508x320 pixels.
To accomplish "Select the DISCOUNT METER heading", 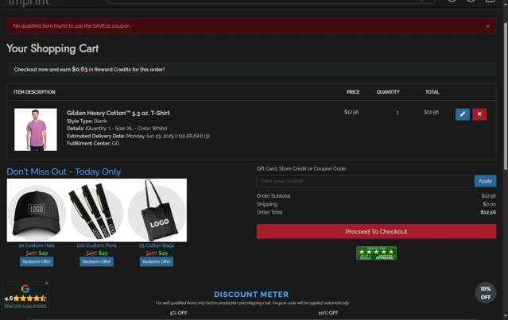I will click(251, 295).
